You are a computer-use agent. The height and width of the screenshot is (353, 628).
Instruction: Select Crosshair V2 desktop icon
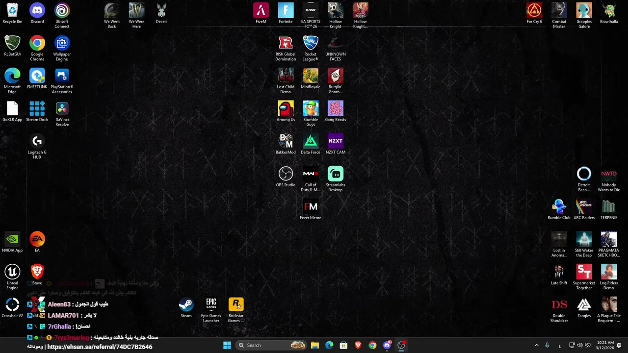[x=12, y=308]
